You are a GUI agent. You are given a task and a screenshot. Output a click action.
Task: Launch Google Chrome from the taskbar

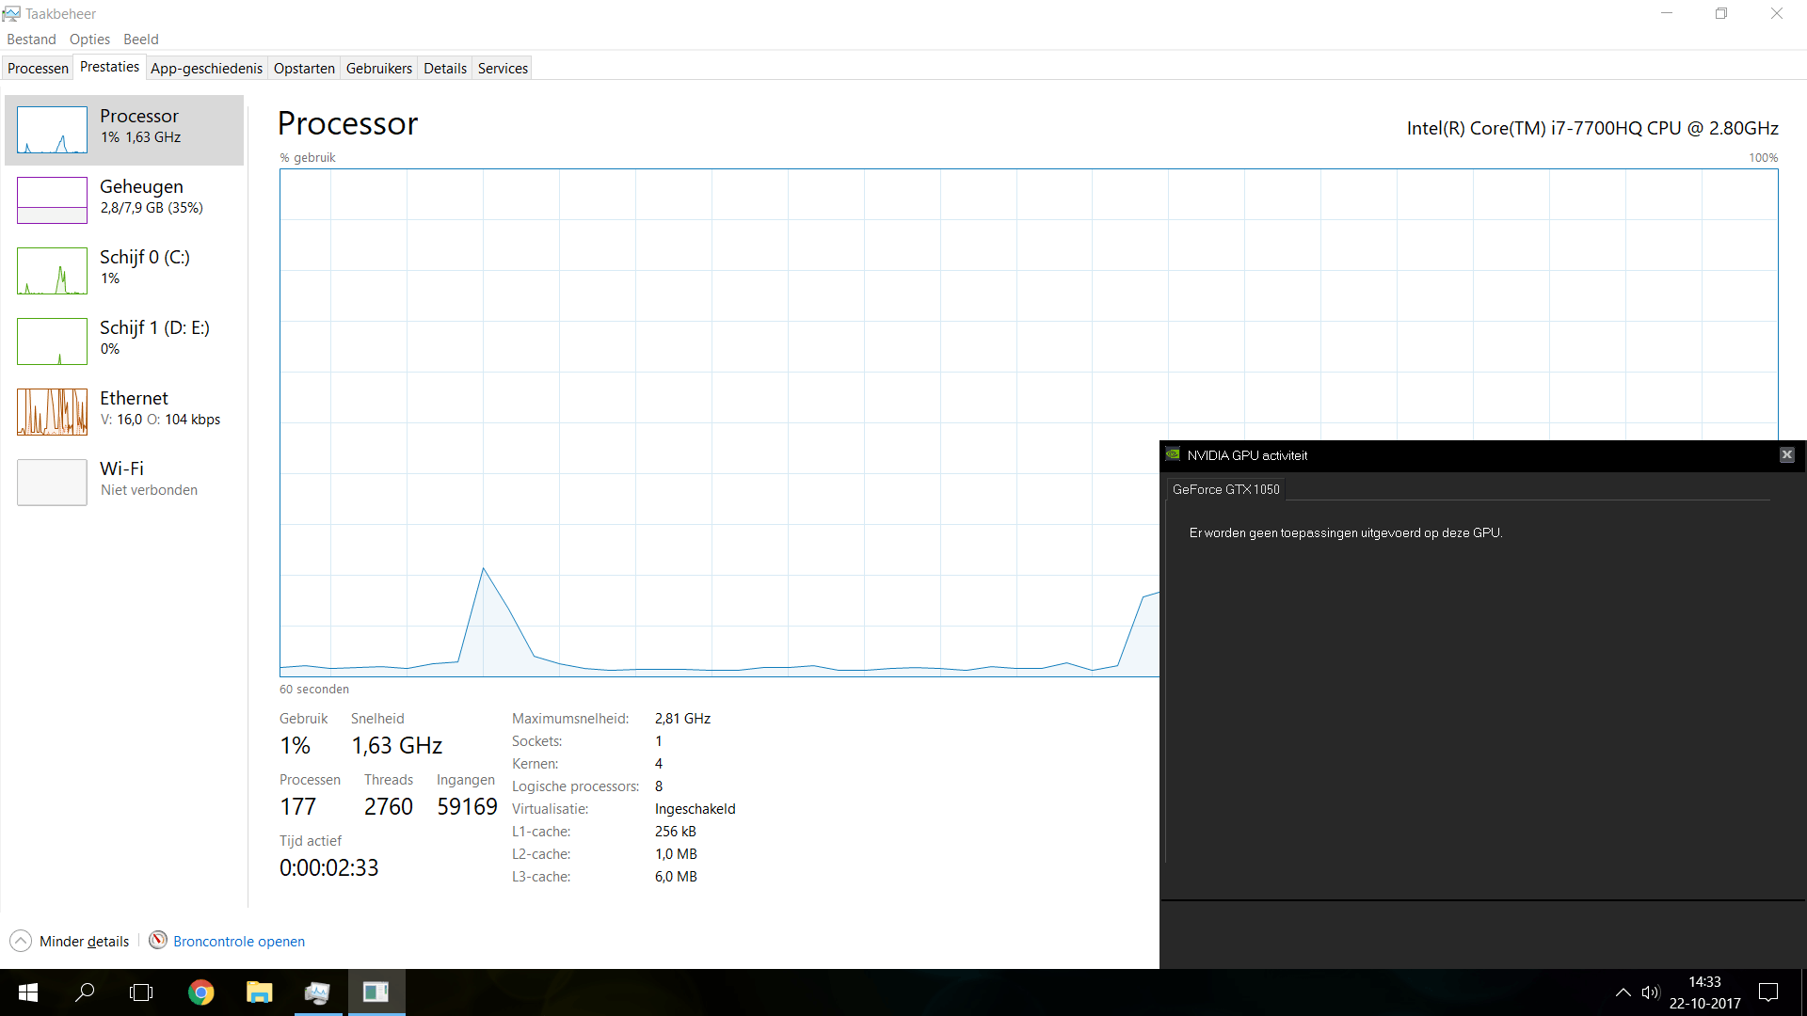200,992
